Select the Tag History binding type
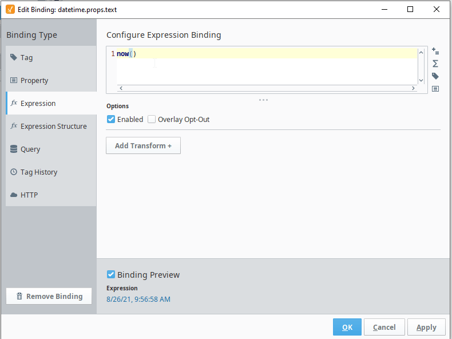The height and width of the screenshot is (339, 452). pyautogui.click(x=51, y=172)
